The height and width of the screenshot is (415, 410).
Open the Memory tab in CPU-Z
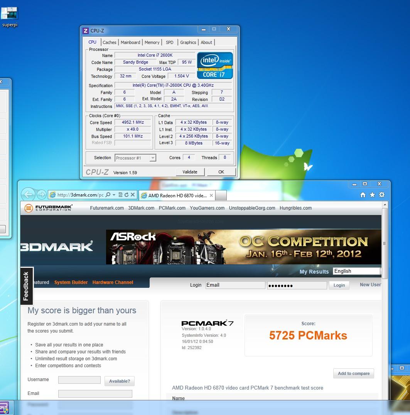pos(152,42)
